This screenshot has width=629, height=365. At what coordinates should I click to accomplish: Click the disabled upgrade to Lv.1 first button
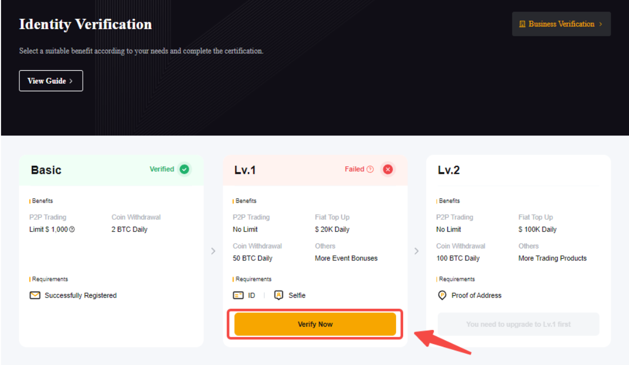(x=518, y=325)
